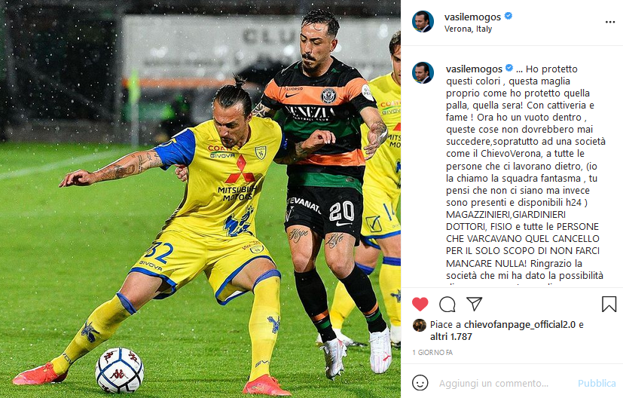Image resolution: width=623 pixels, height=398 pixels.
Task: Open the emoji picker smiley icon
Action: pos(420,383)
